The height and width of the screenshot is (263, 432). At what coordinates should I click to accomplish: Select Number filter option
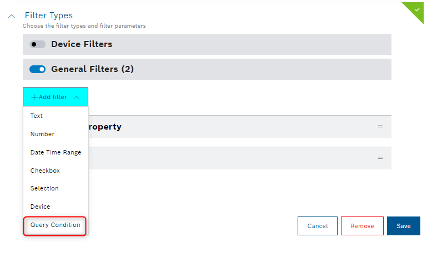(42, 134)
